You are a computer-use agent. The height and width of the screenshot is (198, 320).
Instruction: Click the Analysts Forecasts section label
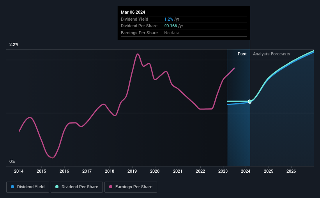[x=271, y=54]
